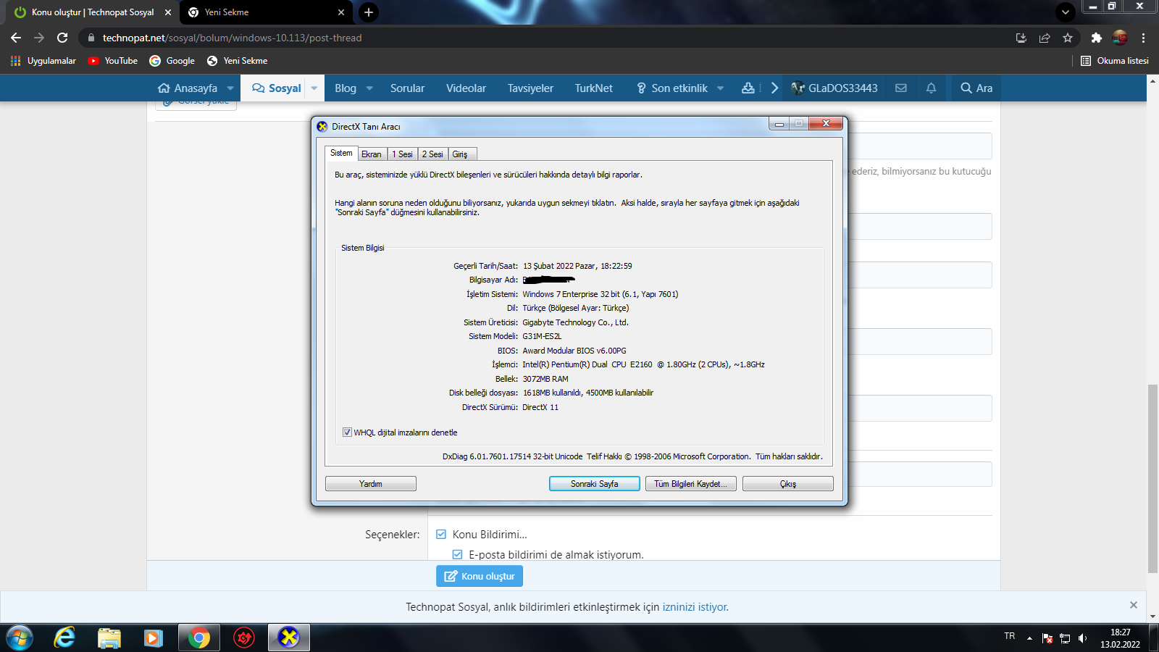The height and width of the screenshot is (652, 1159).
Task: Open Tavsiyeler in the navigation bar
Action: coord(530,88)
